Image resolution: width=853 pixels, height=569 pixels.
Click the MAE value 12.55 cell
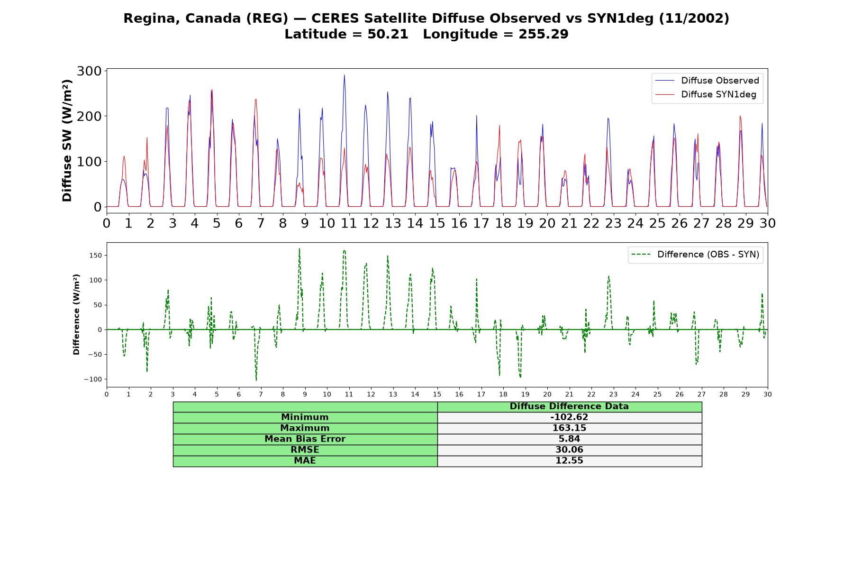pyautogui.click(x=569, y=461)
